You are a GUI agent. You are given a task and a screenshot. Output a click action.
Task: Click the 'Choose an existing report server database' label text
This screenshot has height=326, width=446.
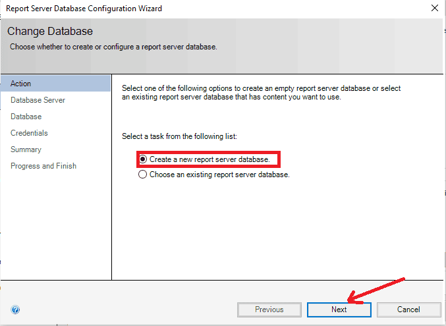[219, 175]
